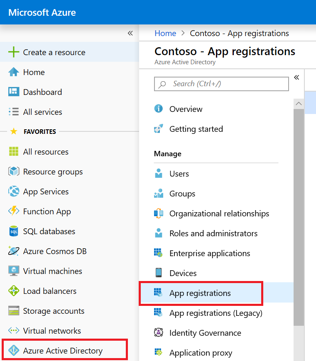Open Enterprise applications

point(216,253)
